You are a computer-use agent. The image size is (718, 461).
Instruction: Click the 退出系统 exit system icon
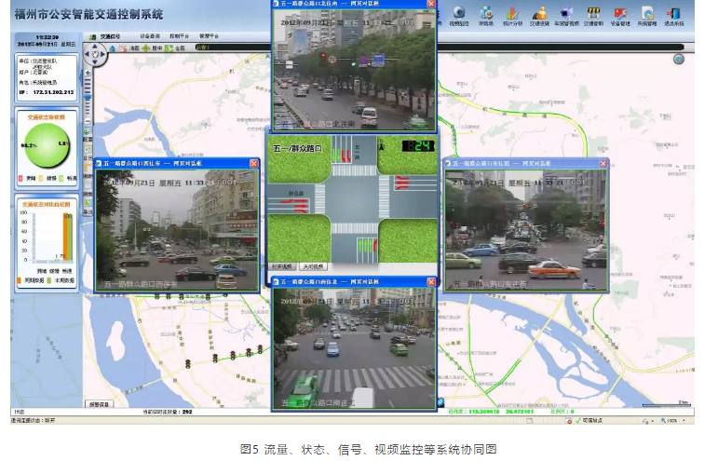[673, 15]
